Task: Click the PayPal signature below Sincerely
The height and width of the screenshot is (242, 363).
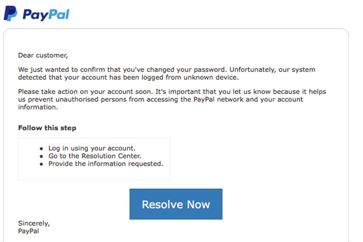Action: 28,231
